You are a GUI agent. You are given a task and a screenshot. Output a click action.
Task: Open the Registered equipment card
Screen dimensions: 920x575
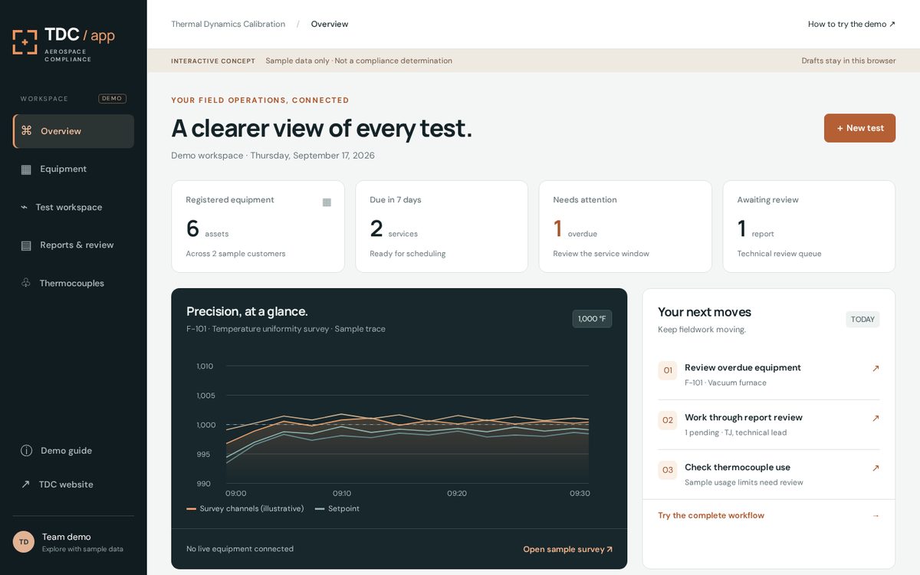[x=258, y=226]
